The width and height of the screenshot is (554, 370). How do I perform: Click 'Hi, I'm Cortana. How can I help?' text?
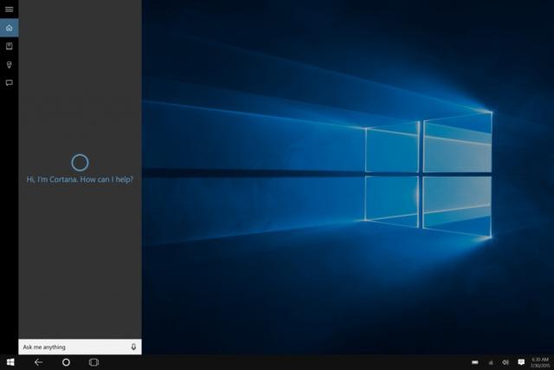[80, 179]
